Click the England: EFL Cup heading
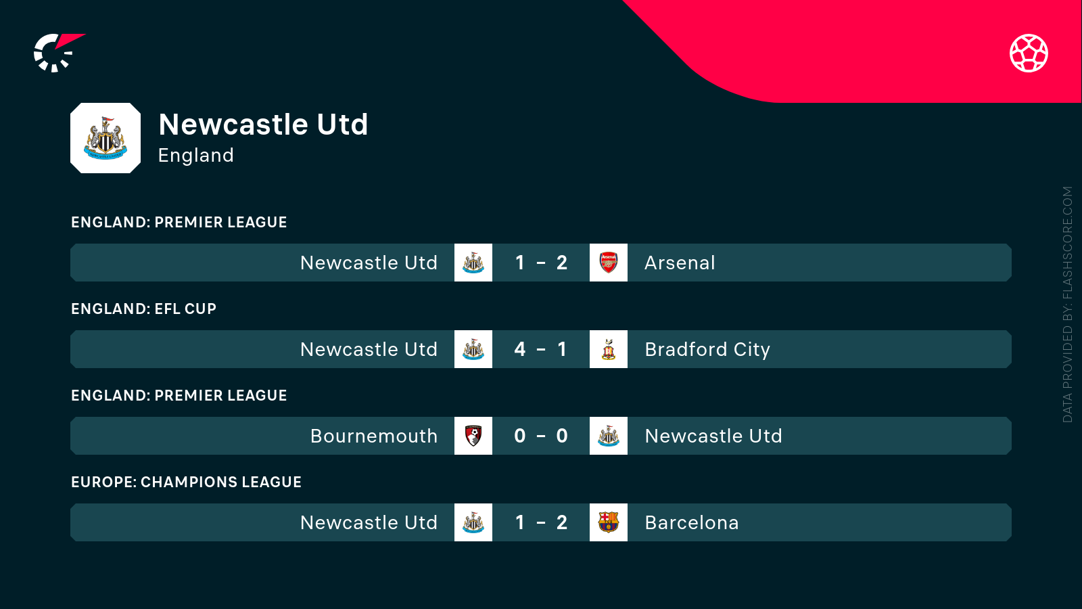Image resolution: width=1082 pixels, height=609 pixels. coord(143,309)
